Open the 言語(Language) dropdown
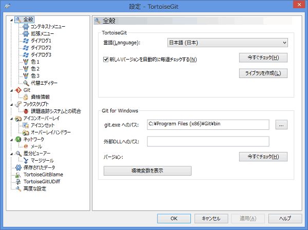The image size is (308, 230). tap(227, 43)
